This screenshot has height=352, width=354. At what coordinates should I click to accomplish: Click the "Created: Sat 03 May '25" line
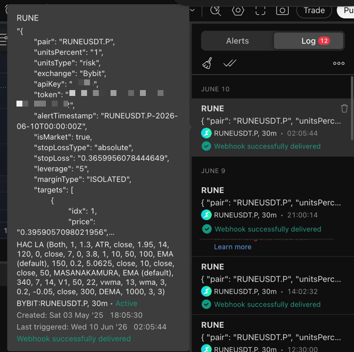pos(79,315)
